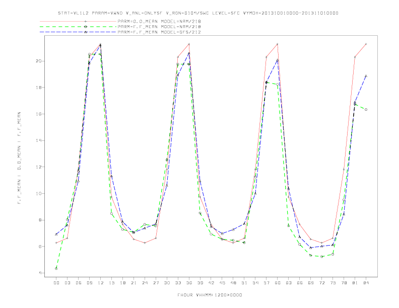The height and width of the screenshot is (308, 399).
Task: Click x-axis forecast hour label 69
Action: (x=311, y=283)
